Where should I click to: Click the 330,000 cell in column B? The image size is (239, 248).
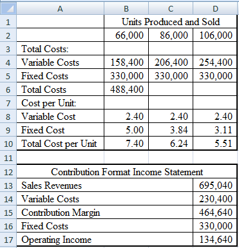(x=126, y=76)
